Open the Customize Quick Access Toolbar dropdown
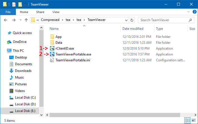This screenshot has height=124, width=198. click(25, 5)
